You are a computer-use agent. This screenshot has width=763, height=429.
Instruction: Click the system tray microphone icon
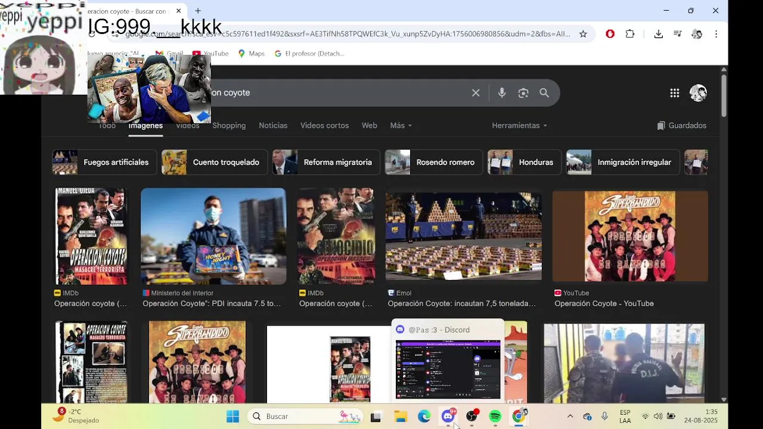(x=604, y=416)
